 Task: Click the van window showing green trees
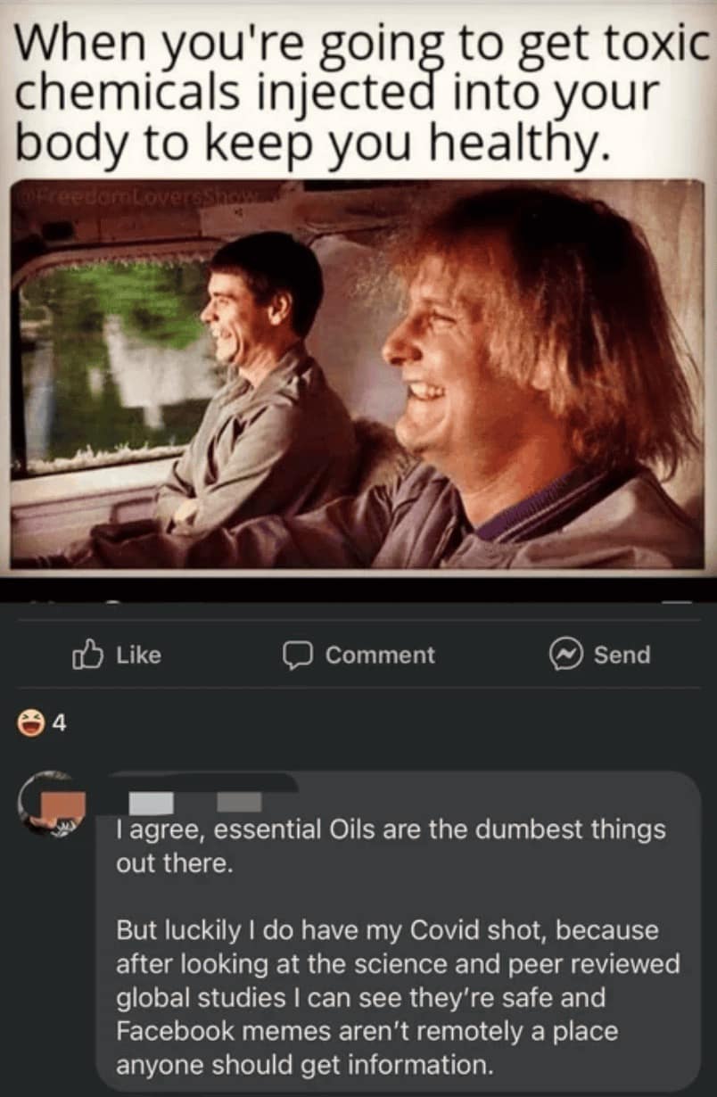click(116, 364)
